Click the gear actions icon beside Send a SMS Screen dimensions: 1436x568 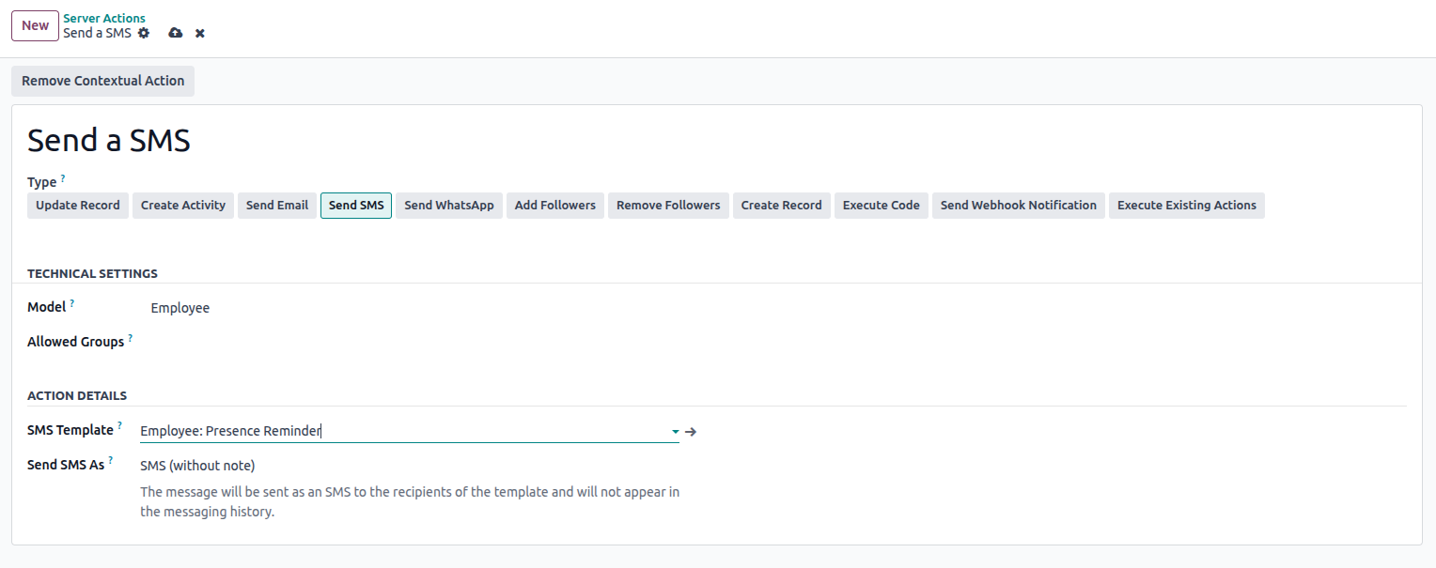tap(144, 33)
